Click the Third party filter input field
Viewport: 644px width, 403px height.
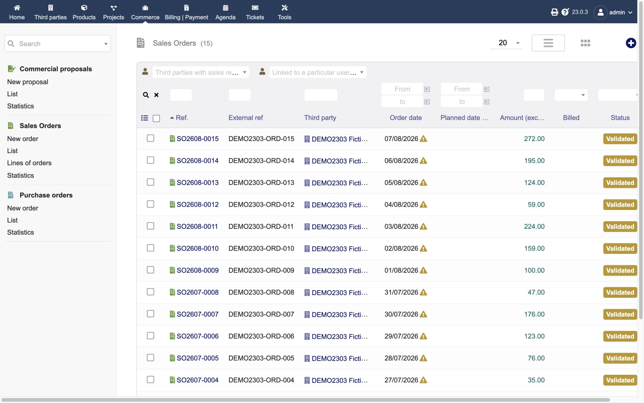click(x=321, y=95)
